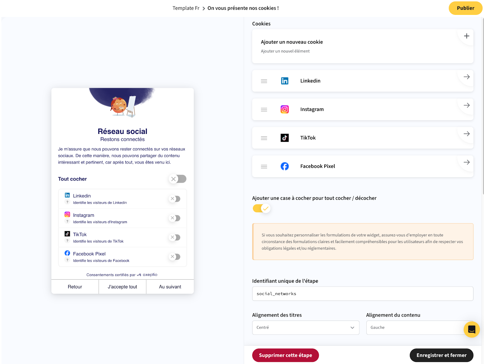484x364 pixels.
Task: Enable the Linkedin consent switch in preview
Action: pyautogui.click(x=175, y=199)
